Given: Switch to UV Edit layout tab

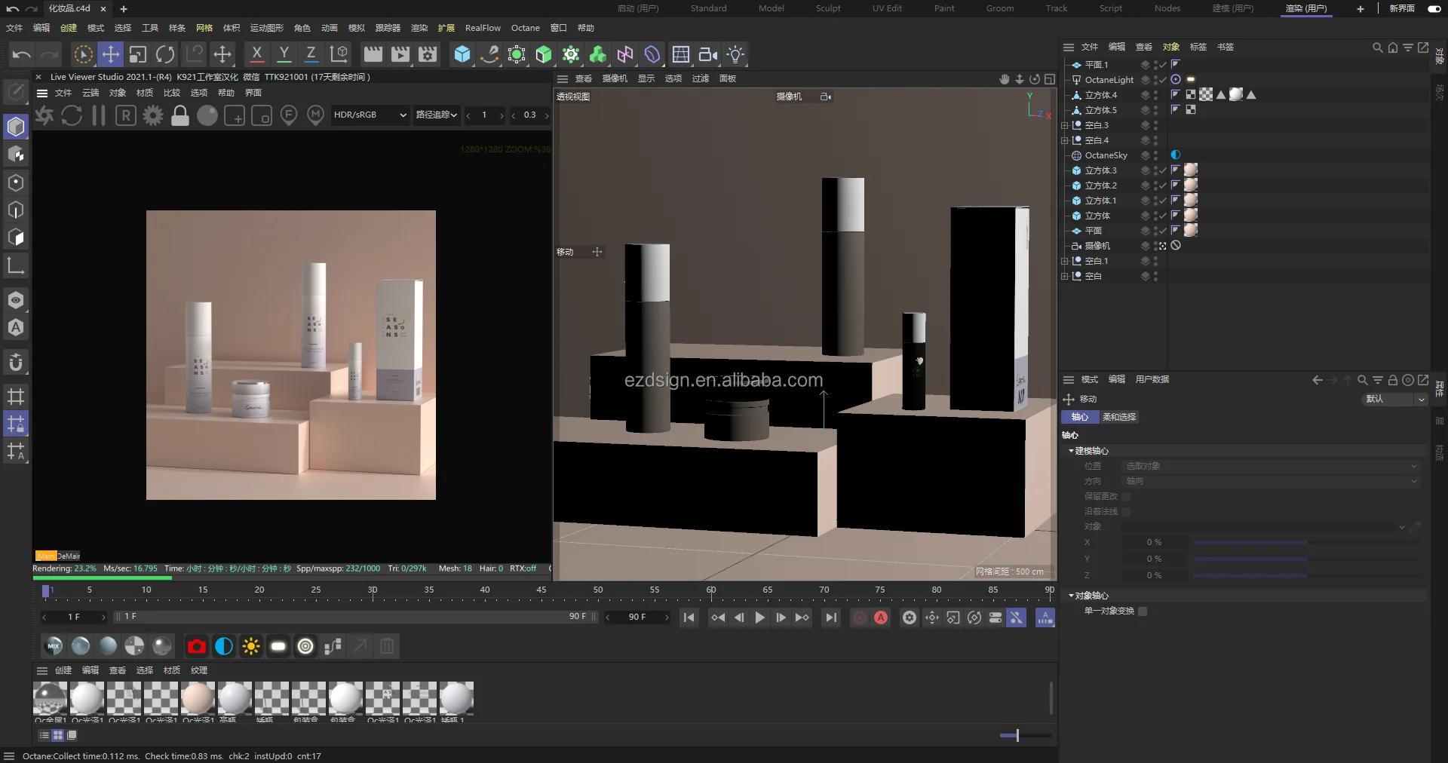Looking at the screenshot, I should click(887, 8).
